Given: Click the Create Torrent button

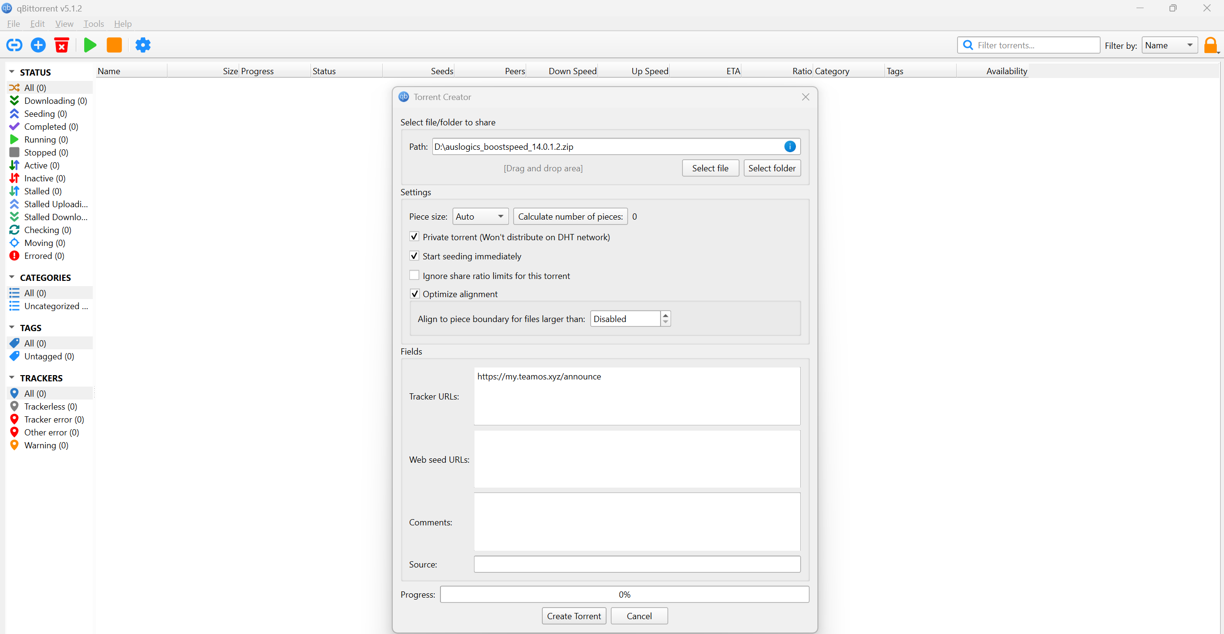Looking at the screenshot, I should pyautogui.click(x=573, y=616).
